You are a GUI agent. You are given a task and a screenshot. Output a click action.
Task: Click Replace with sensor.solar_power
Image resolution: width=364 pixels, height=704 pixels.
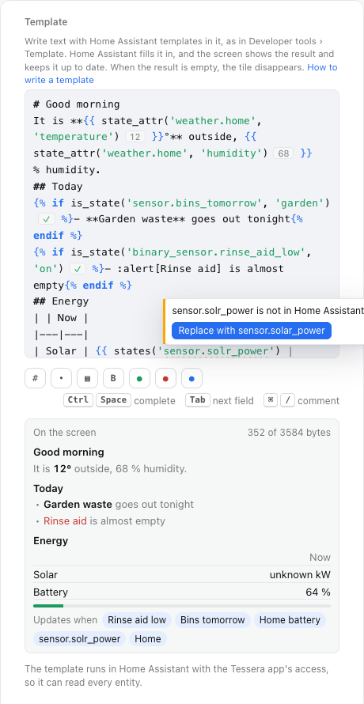(x=251, y=331)
